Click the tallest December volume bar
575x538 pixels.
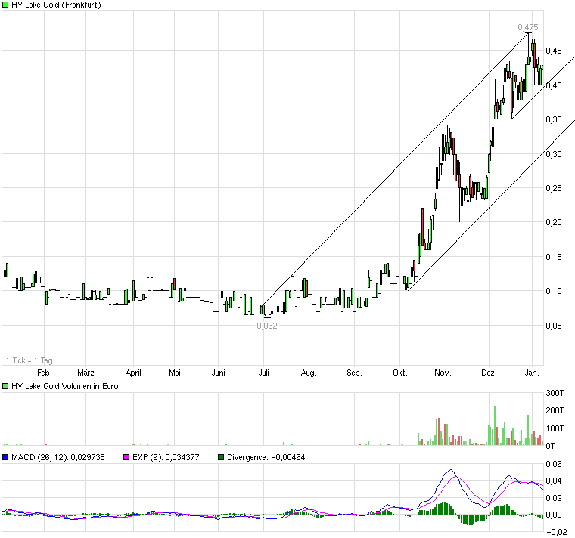click(x=495, y=425)
